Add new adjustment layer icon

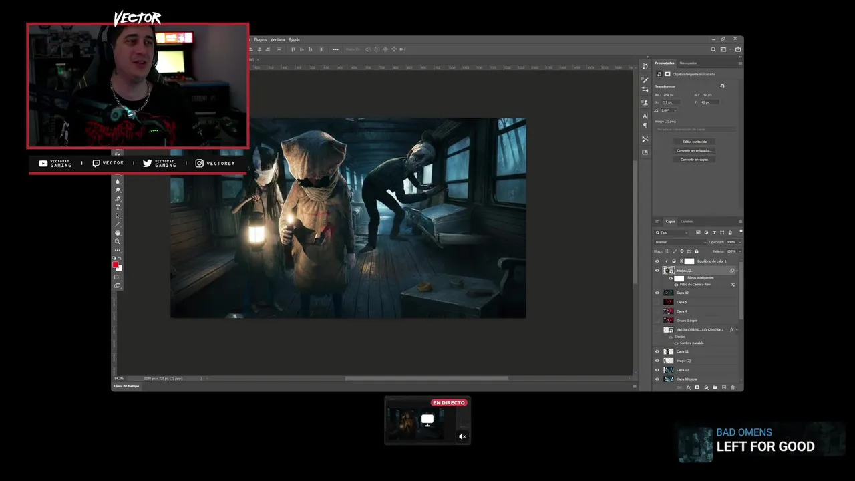point(706,387)
